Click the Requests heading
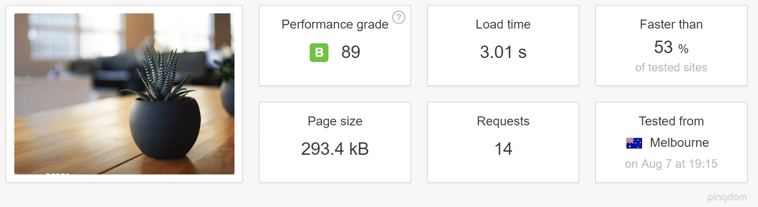Viewport: 758px width, 207px height. click(503, 121)
